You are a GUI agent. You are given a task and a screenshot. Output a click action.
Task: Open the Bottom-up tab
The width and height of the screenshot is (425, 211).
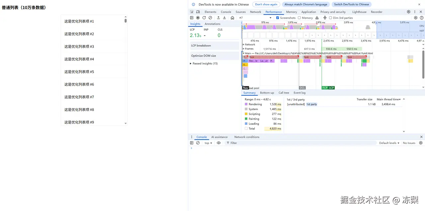click(x=267, y=93)
